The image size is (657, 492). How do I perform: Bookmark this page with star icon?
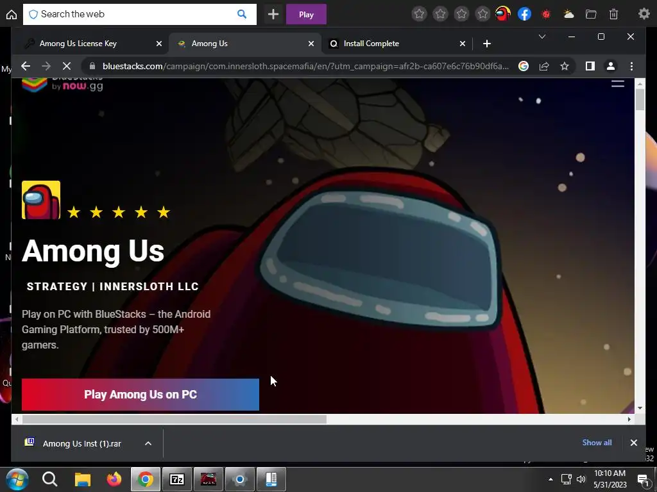coord(565,66)
